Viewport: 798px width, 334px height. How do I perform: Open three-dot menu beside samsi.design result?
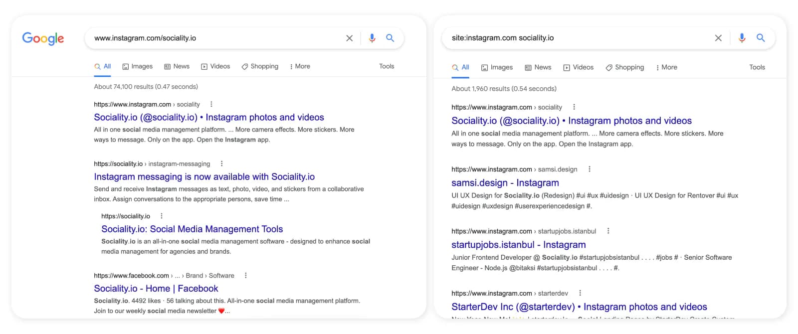pyautogui.click(x=590, y=169)
